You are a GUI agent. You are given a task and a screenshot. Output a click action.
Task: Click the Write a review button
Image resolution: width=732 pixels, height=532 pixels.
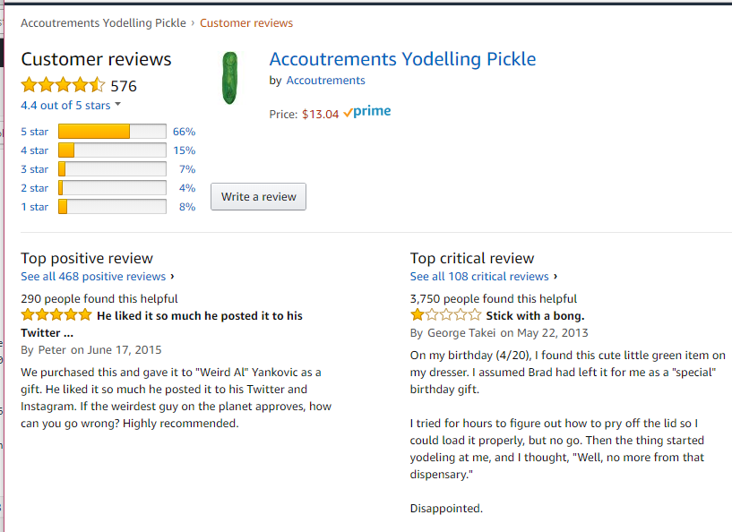[x=258, y=196]
